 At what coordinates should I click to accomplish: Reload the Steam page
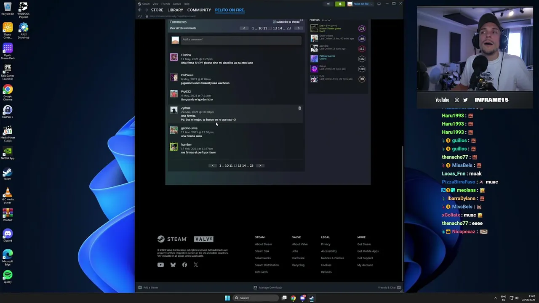tap(140, 16)
